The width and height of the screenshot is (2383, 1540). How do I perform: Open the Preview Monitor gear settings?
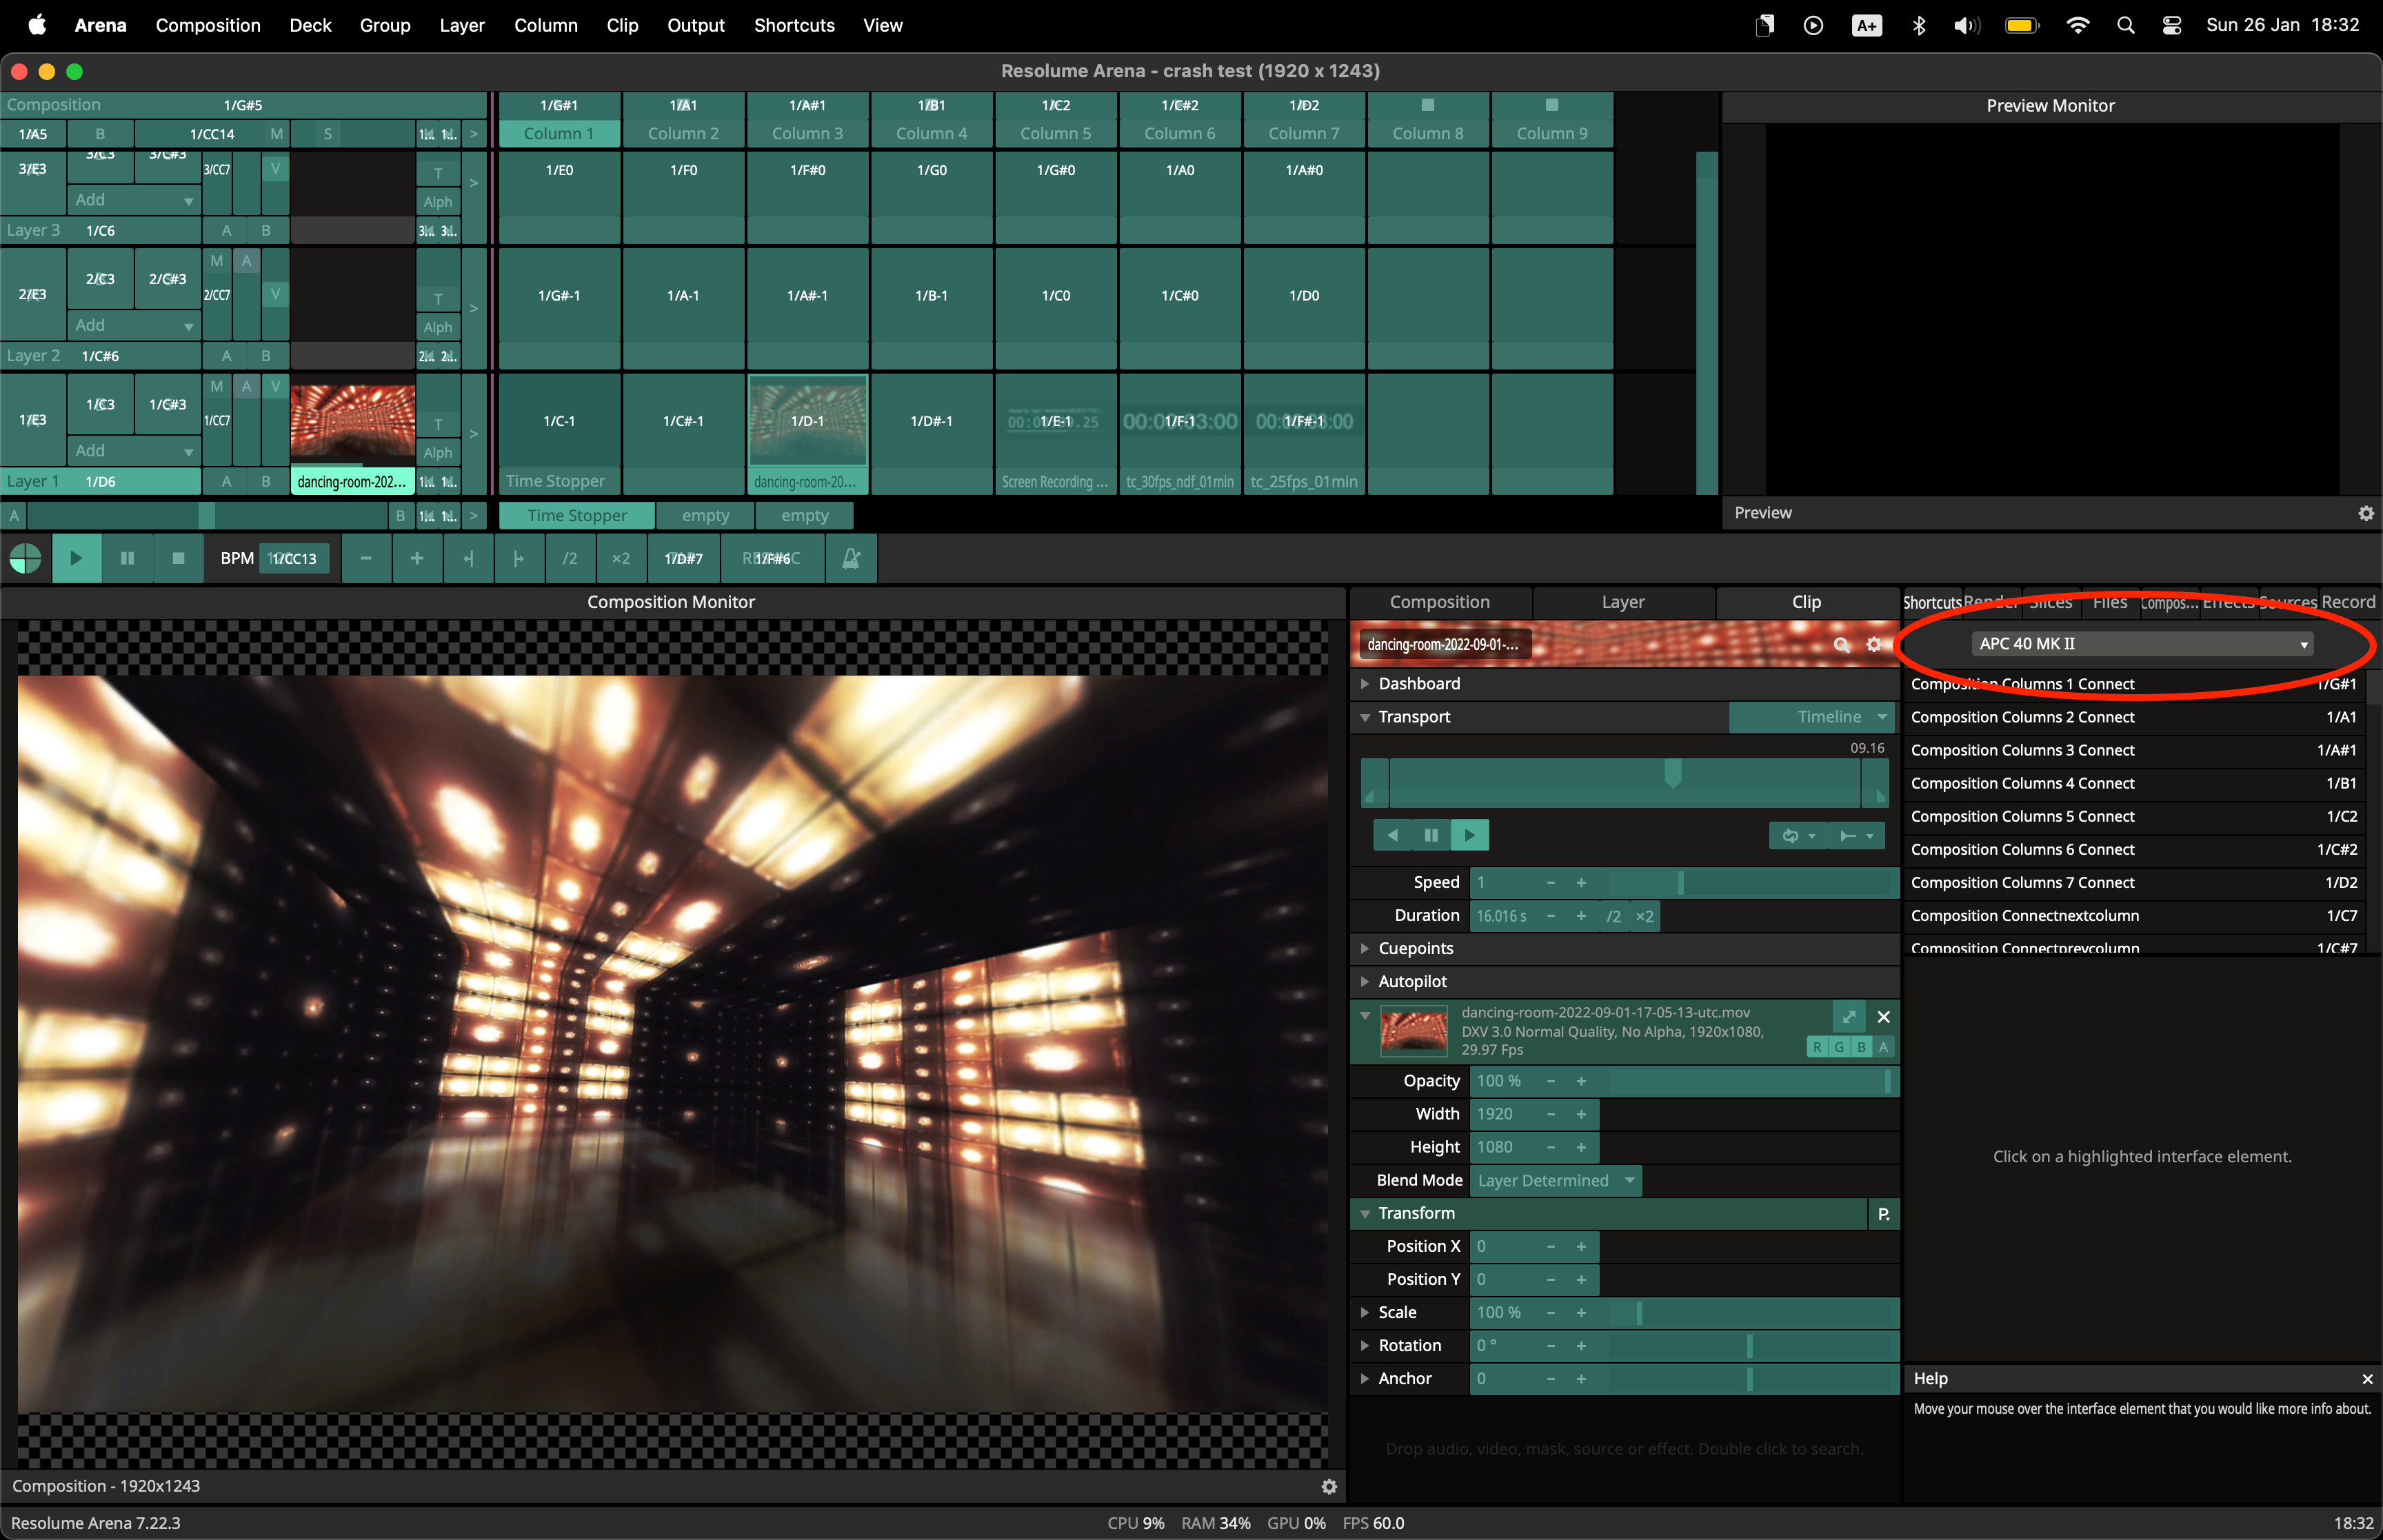[x=2365, y=513]
